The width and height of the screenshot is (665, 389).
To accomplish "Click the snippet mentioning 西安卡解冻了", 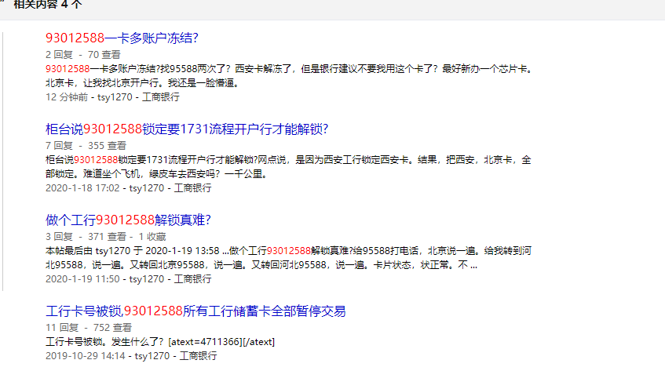I will (289, 76).
